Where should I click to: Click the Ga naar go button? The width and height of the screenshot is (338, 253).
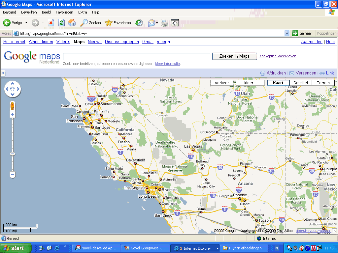(302, 33)
